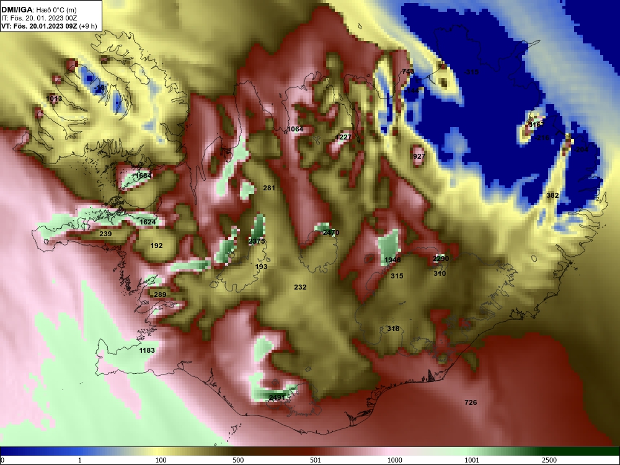The height and width of the screenshot is (465, 620).
Task: Click the 500 tick label on the color legend
Action: tap(238, 460)
